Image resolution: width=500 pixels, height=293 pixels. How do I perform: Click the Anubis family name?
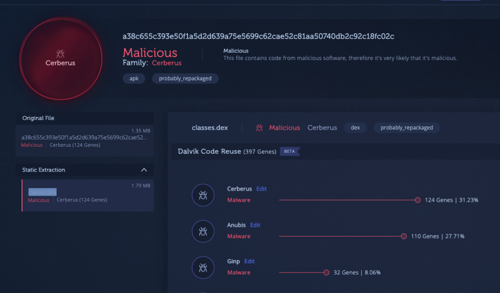[236, 225]
